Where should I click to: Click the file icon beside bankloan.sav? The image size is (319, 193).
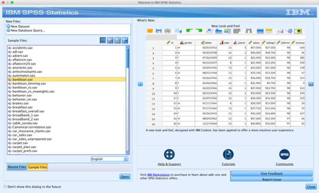[10, 79]
